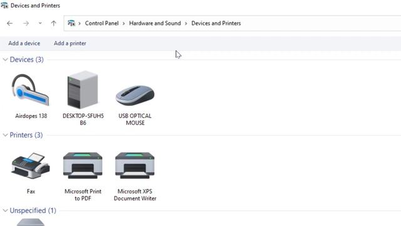The image size is (401, 226).
Task: Collapse the Unspecified (1) group chevron
Action: click(5, 211)
